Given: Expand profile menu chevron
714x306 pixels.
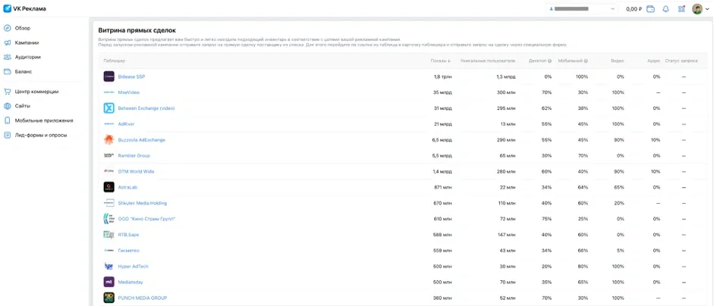Looking at the screenshot, I should click(x=707, y=9).
